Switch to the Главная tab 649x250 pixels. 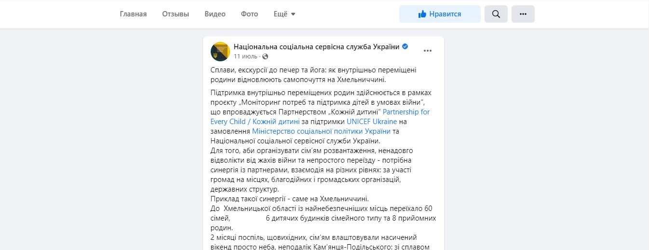pyautogui.click(x=133, y=14)
